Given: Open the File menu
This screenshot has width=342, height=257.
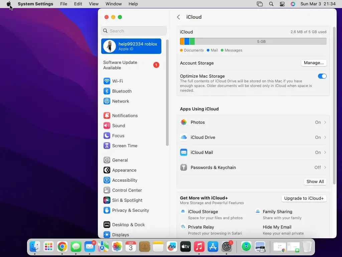Looking at the screenshot, I should click(64, 4).
